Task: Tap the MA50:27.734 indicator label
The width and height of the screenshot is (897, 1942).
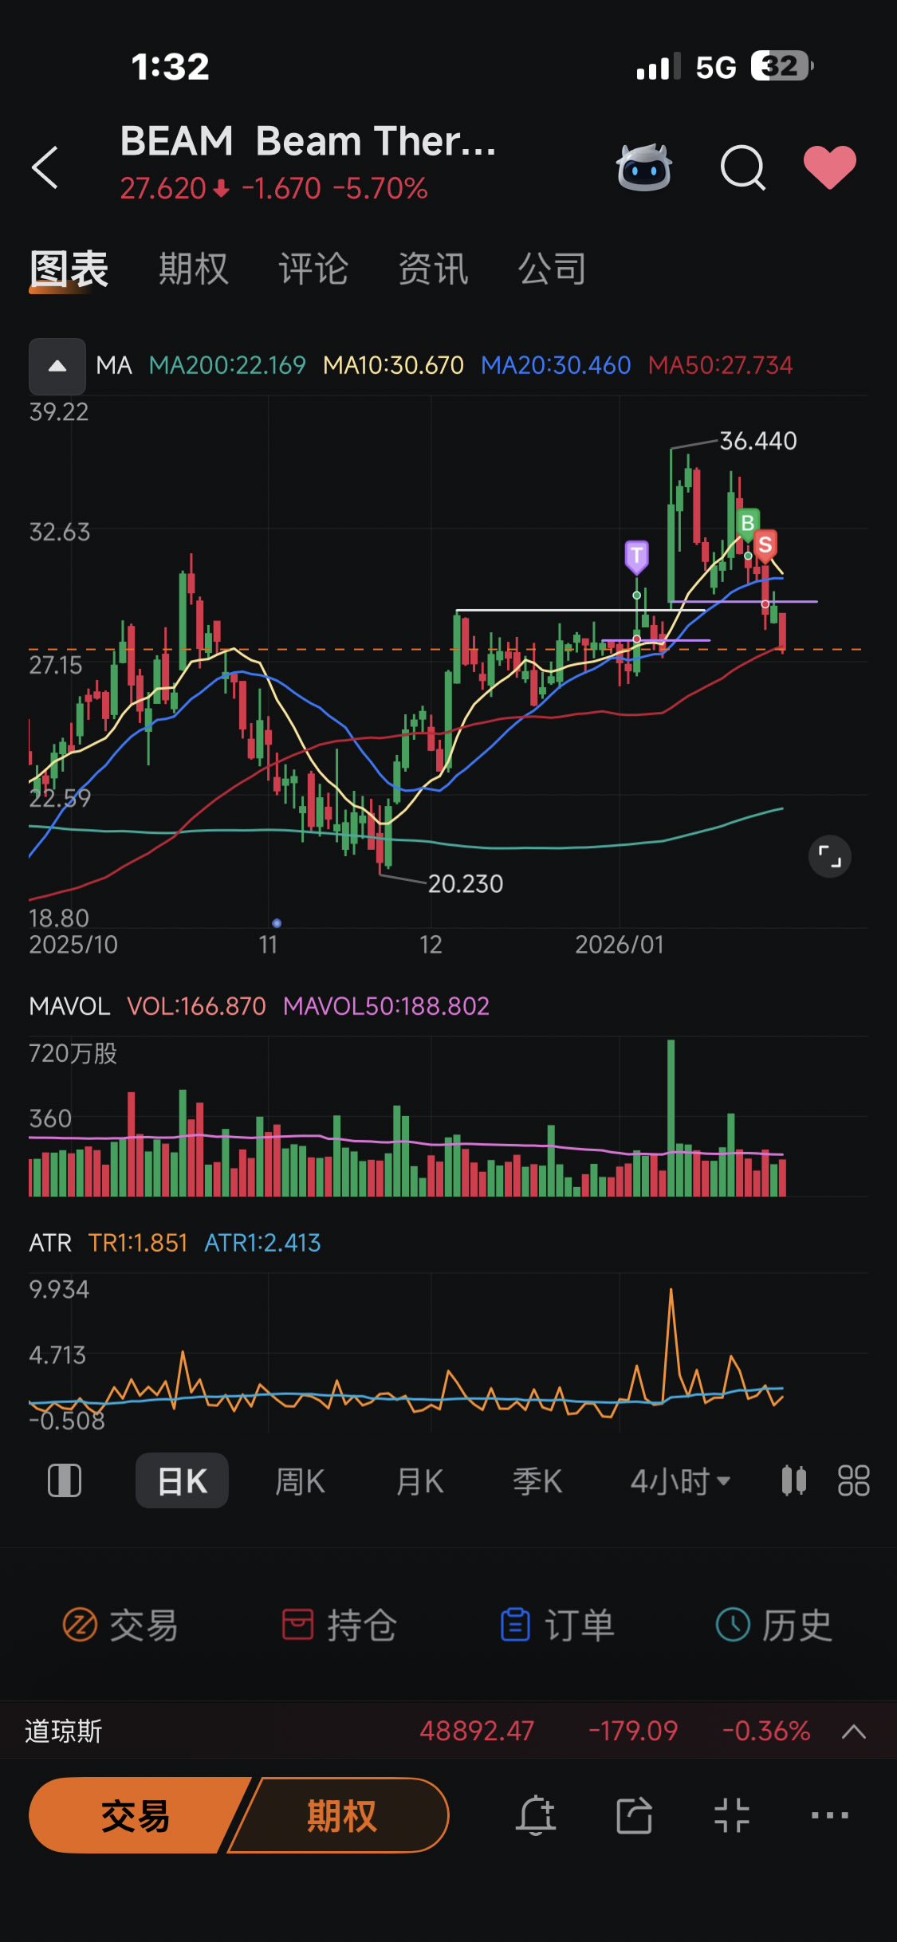Action: [720, 365]
